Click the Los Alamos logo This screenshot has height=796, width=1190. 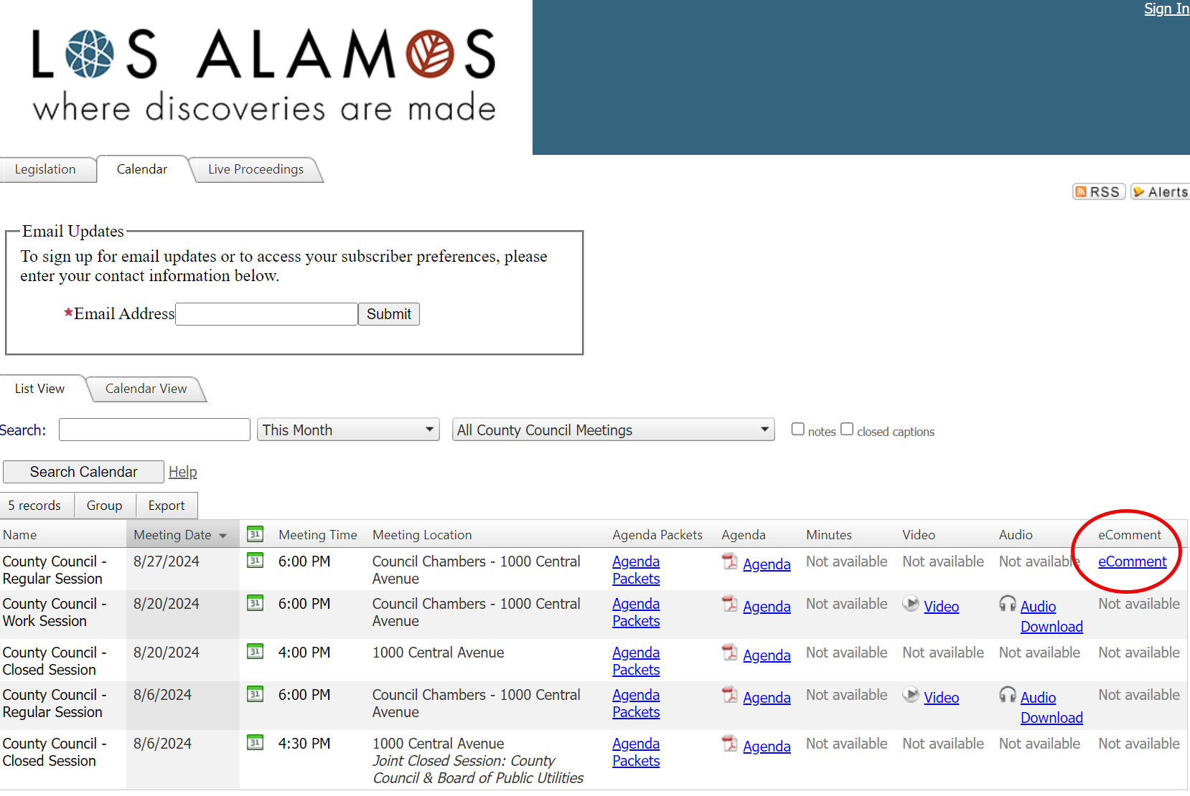[x=264, y=75]
